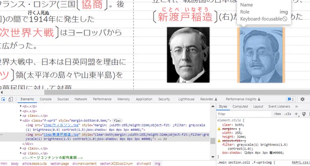Screen dimensions: 310x166
Task: Toggle the :hov element state panel
Action: 278,114
